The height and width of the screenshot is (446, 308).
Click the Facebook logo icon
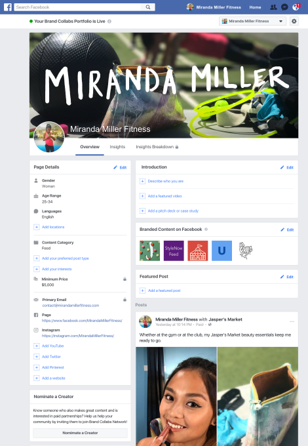[x=8, y=7]
